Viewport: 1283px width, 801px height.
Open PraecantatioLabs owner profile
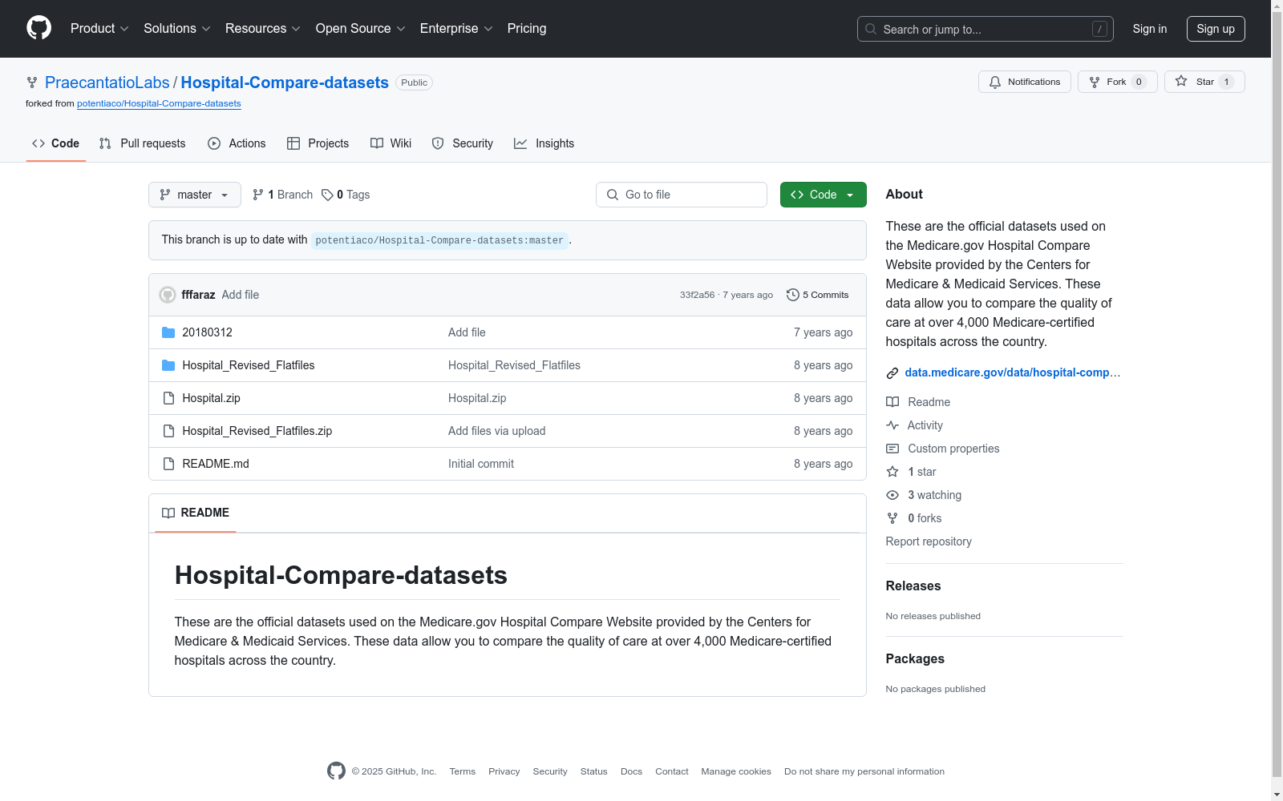pos(107,83)
